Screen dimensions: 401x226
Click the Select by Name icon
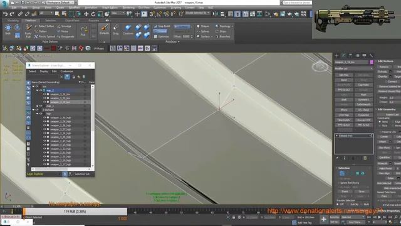tap(64, 14)
